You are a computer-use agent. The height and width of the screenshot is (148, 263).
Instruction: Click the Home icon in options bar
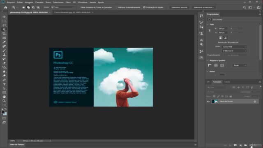pos(5,7)
